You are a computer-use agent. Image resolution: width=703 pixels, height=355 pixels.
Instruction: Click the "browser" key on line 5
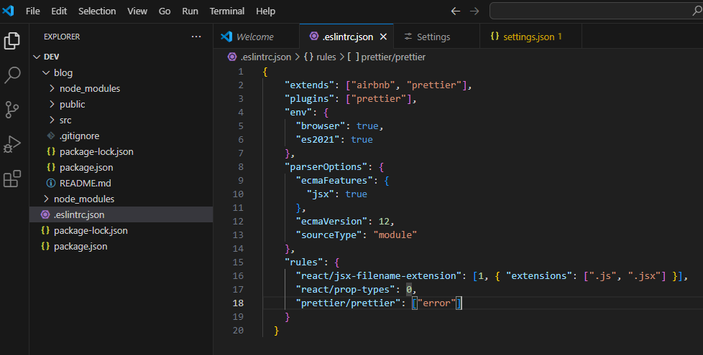click(320, 126)
